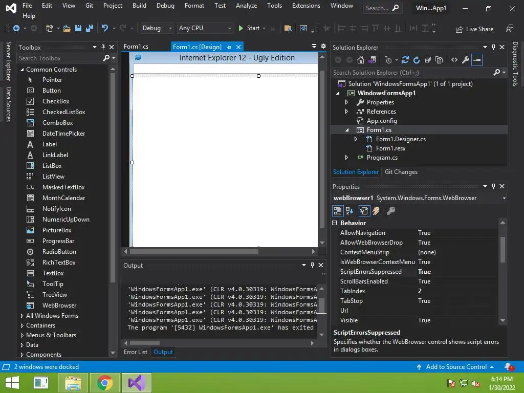Select the RadioButton control in Toolbox
524x393 pixels.
[59, 252]
